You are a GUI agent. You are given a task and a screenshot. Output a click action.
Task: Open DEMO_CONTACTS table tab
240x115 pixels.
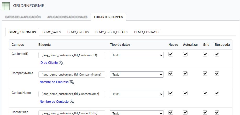point(147,32)
